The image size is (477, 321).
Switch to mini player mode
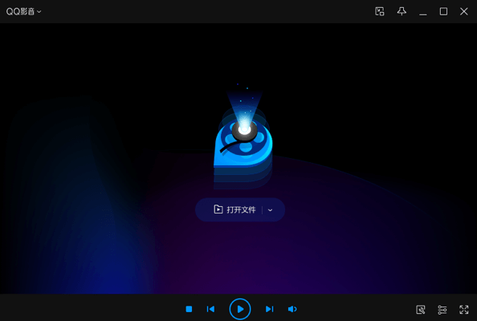click(x=380, y=11)
